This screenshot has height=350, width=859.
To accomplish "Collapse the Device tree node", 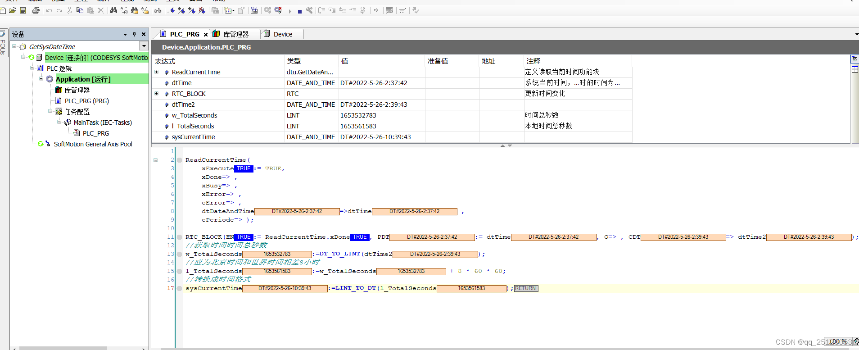I will 23,57.
